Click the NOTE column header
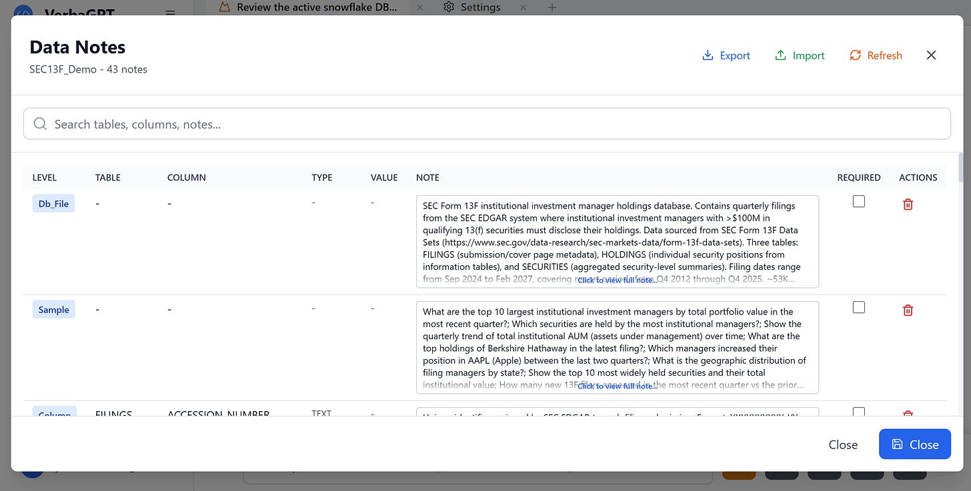 click(427, 177)
